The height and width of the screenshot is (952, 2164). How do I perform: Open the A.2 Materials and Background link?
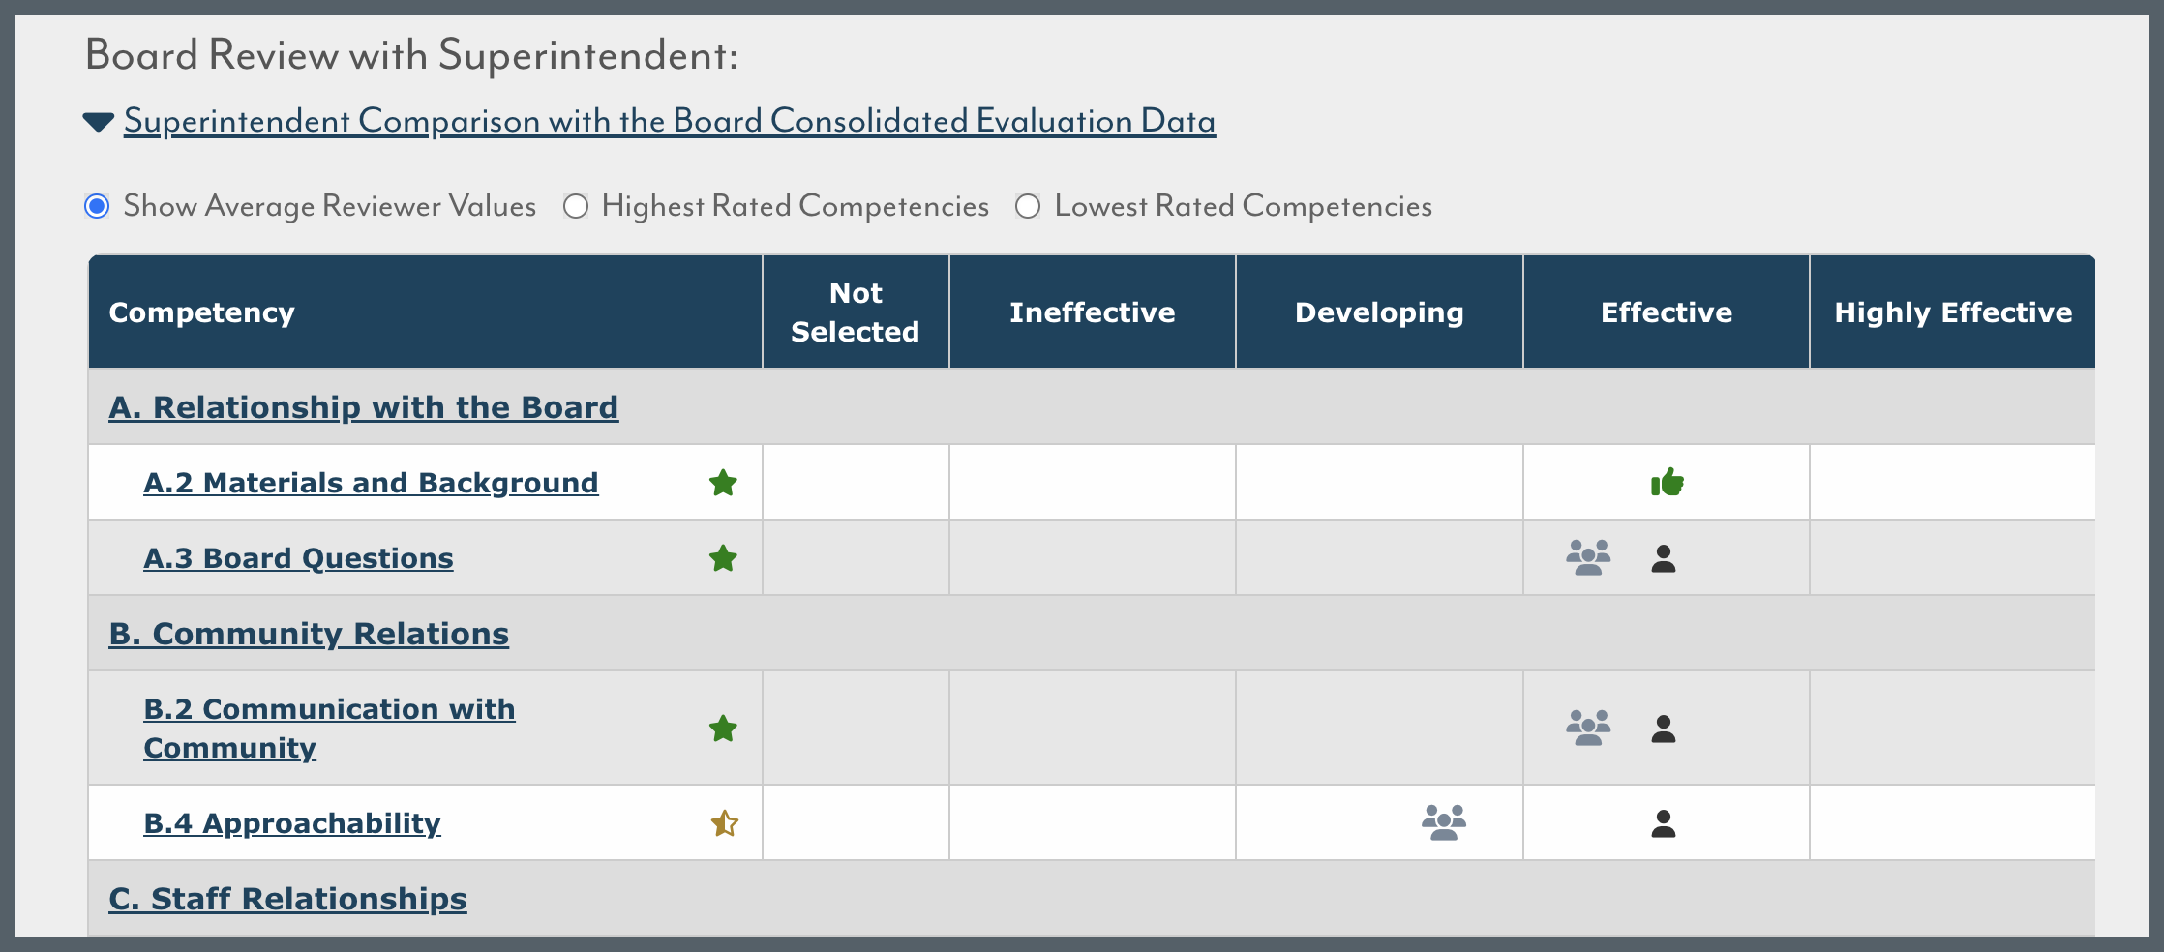click(x=371, y=482)
